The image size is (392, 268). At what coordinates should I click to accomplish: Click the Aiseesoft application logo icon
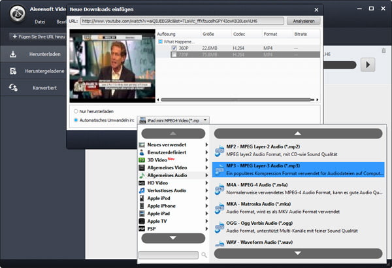click(x=18, y=14)
